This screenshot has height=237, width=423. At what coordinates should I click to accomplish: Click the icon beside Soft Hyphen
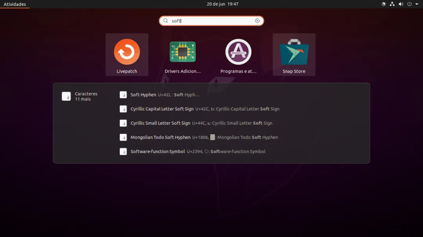tap(123, 95)
